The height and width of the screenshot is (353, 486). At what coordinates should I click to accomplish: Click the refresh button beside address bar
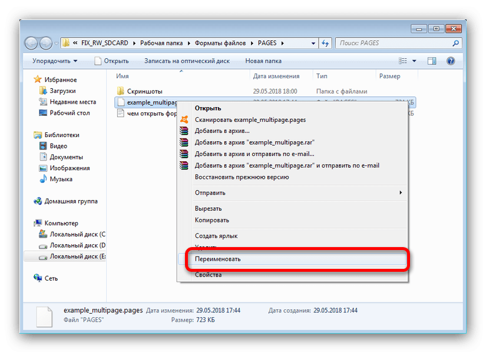[326, 43]
